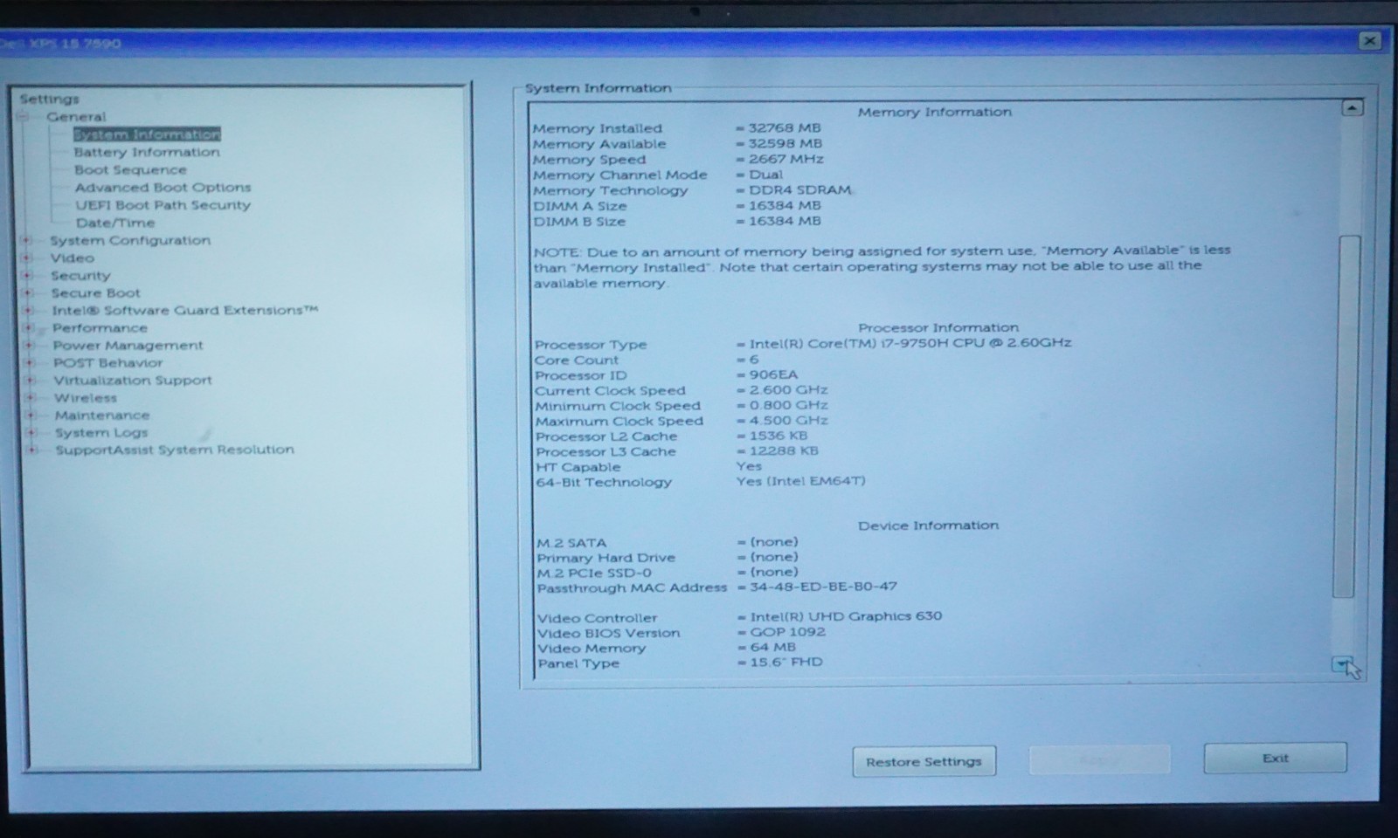1398x838 pixels.
Task: Click the Processor L3 Cache 12288 KB
Action: point(784,450)
